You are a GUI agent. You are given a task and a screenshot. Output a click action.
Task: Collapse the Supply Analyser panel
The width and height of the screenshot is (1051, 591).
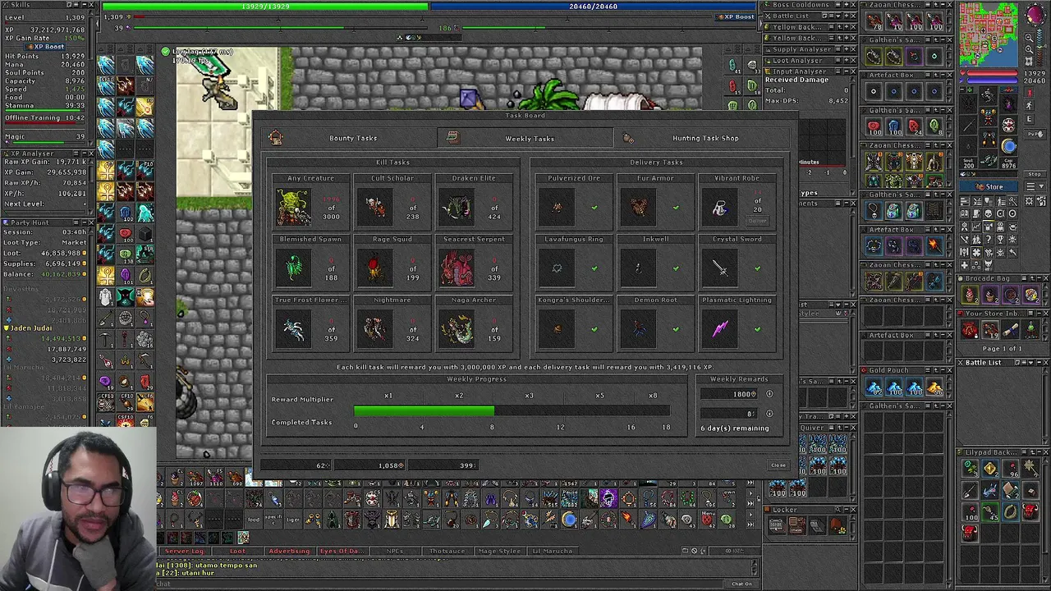click(845, 49)
